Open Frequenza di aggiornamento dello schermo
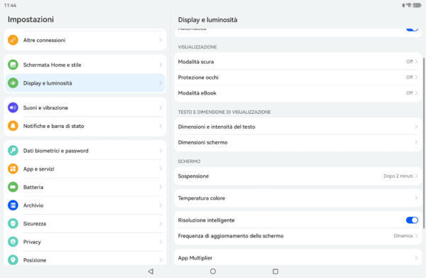The height and width of the screenshot is (278, 426). (297, 236)
